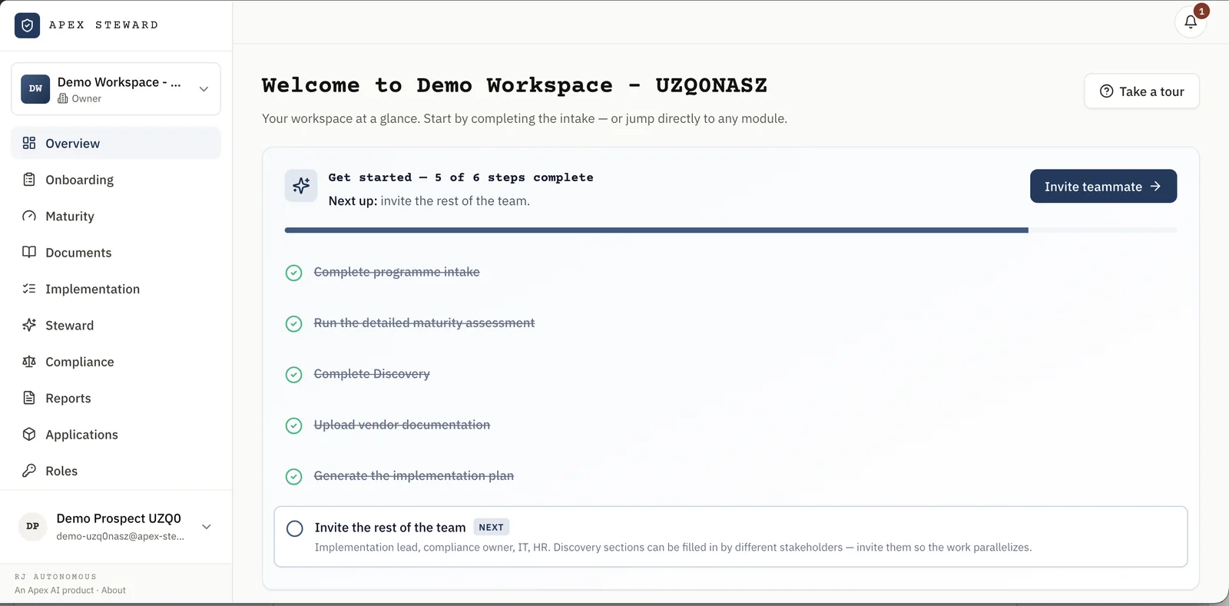Click the sparkle icon beside Get started
Viewport: 1229px width, 606px height.
pyautogui.click(x=301, y=186)
